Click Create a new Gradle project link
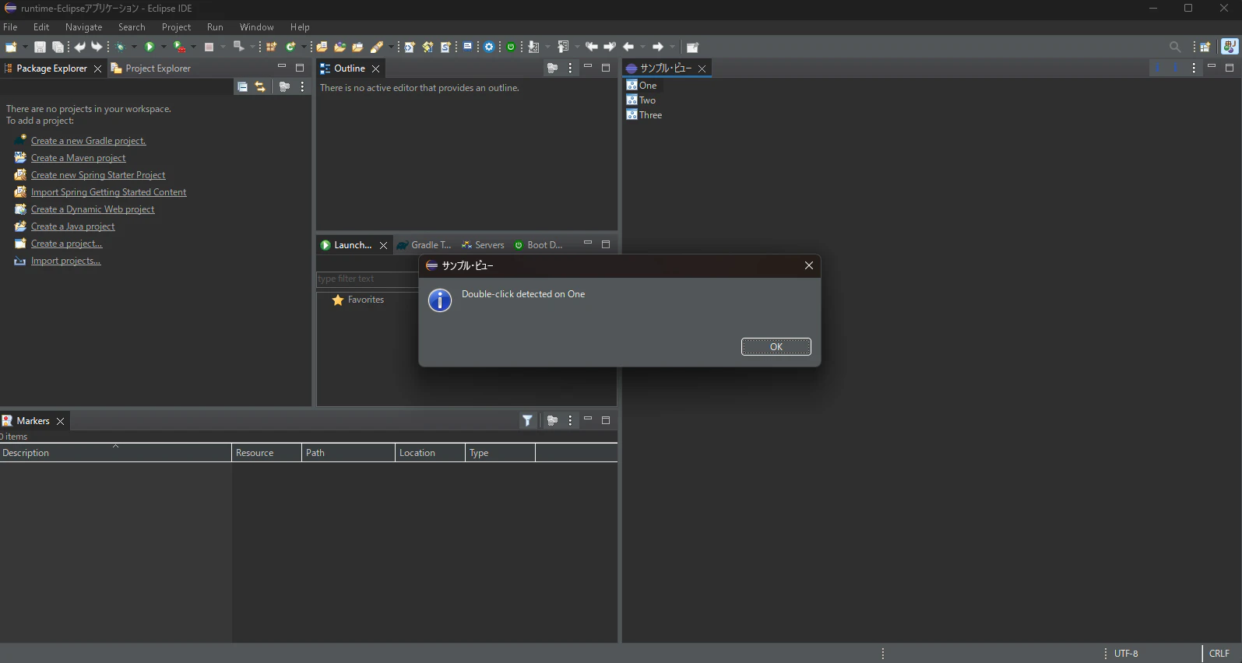Screen dimensions: 1242x663 coord(89,141)
